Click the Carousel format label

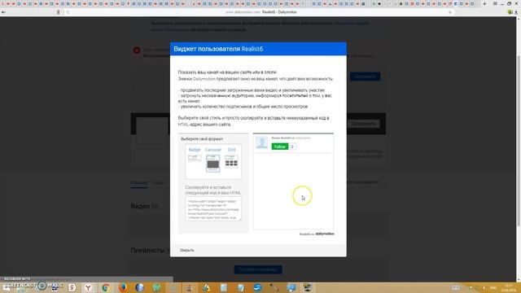pos(213,150)
